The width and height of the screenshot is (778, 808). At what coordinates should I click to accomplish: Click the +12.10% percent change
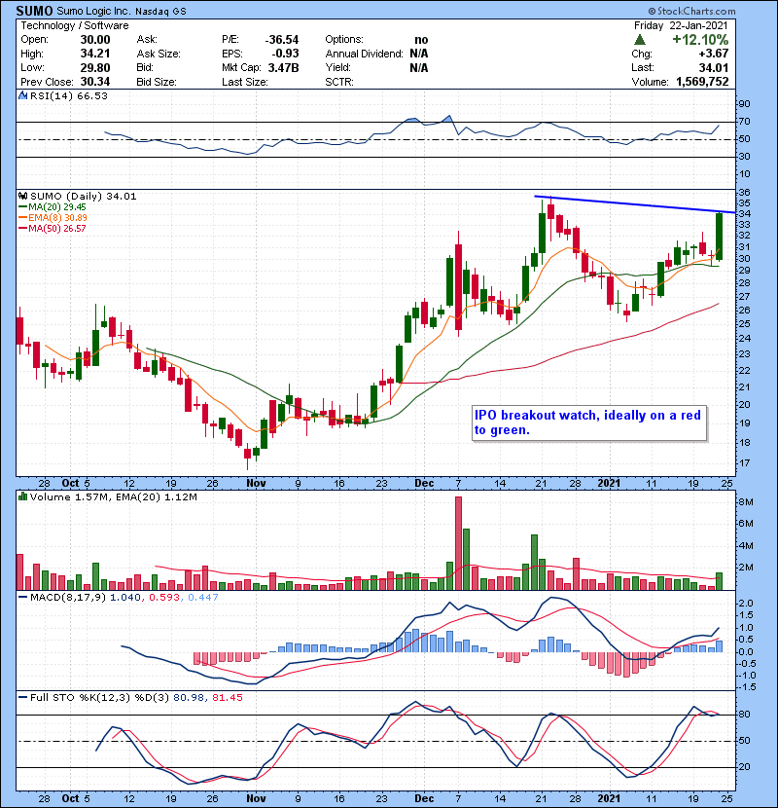(700, 40)
